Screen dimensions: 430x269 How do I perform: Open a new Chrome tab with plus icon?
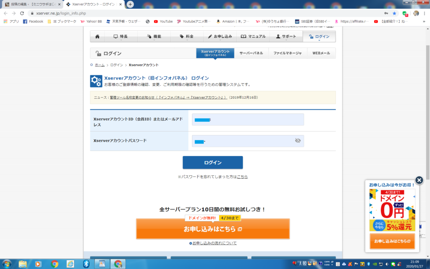pyautogui.click(x=130, y=4)
